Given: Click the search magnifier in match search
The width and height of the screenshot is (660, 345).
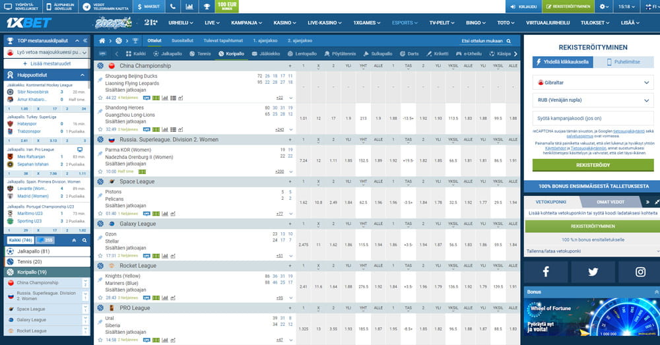Looking at the screenshot, I should pos(508,41).
